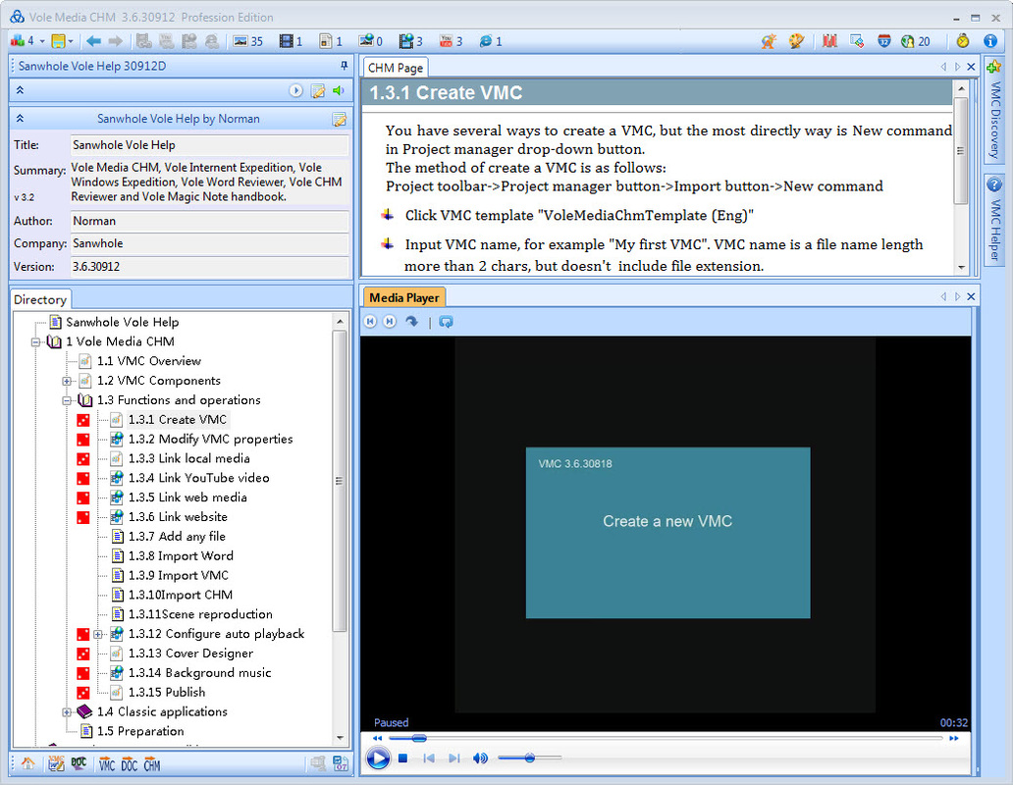Image resolution: width=1013 pixels, height=785 pixels.
Task: Collapse the 1 Vole Media CHM node
Action: (35, 342)
